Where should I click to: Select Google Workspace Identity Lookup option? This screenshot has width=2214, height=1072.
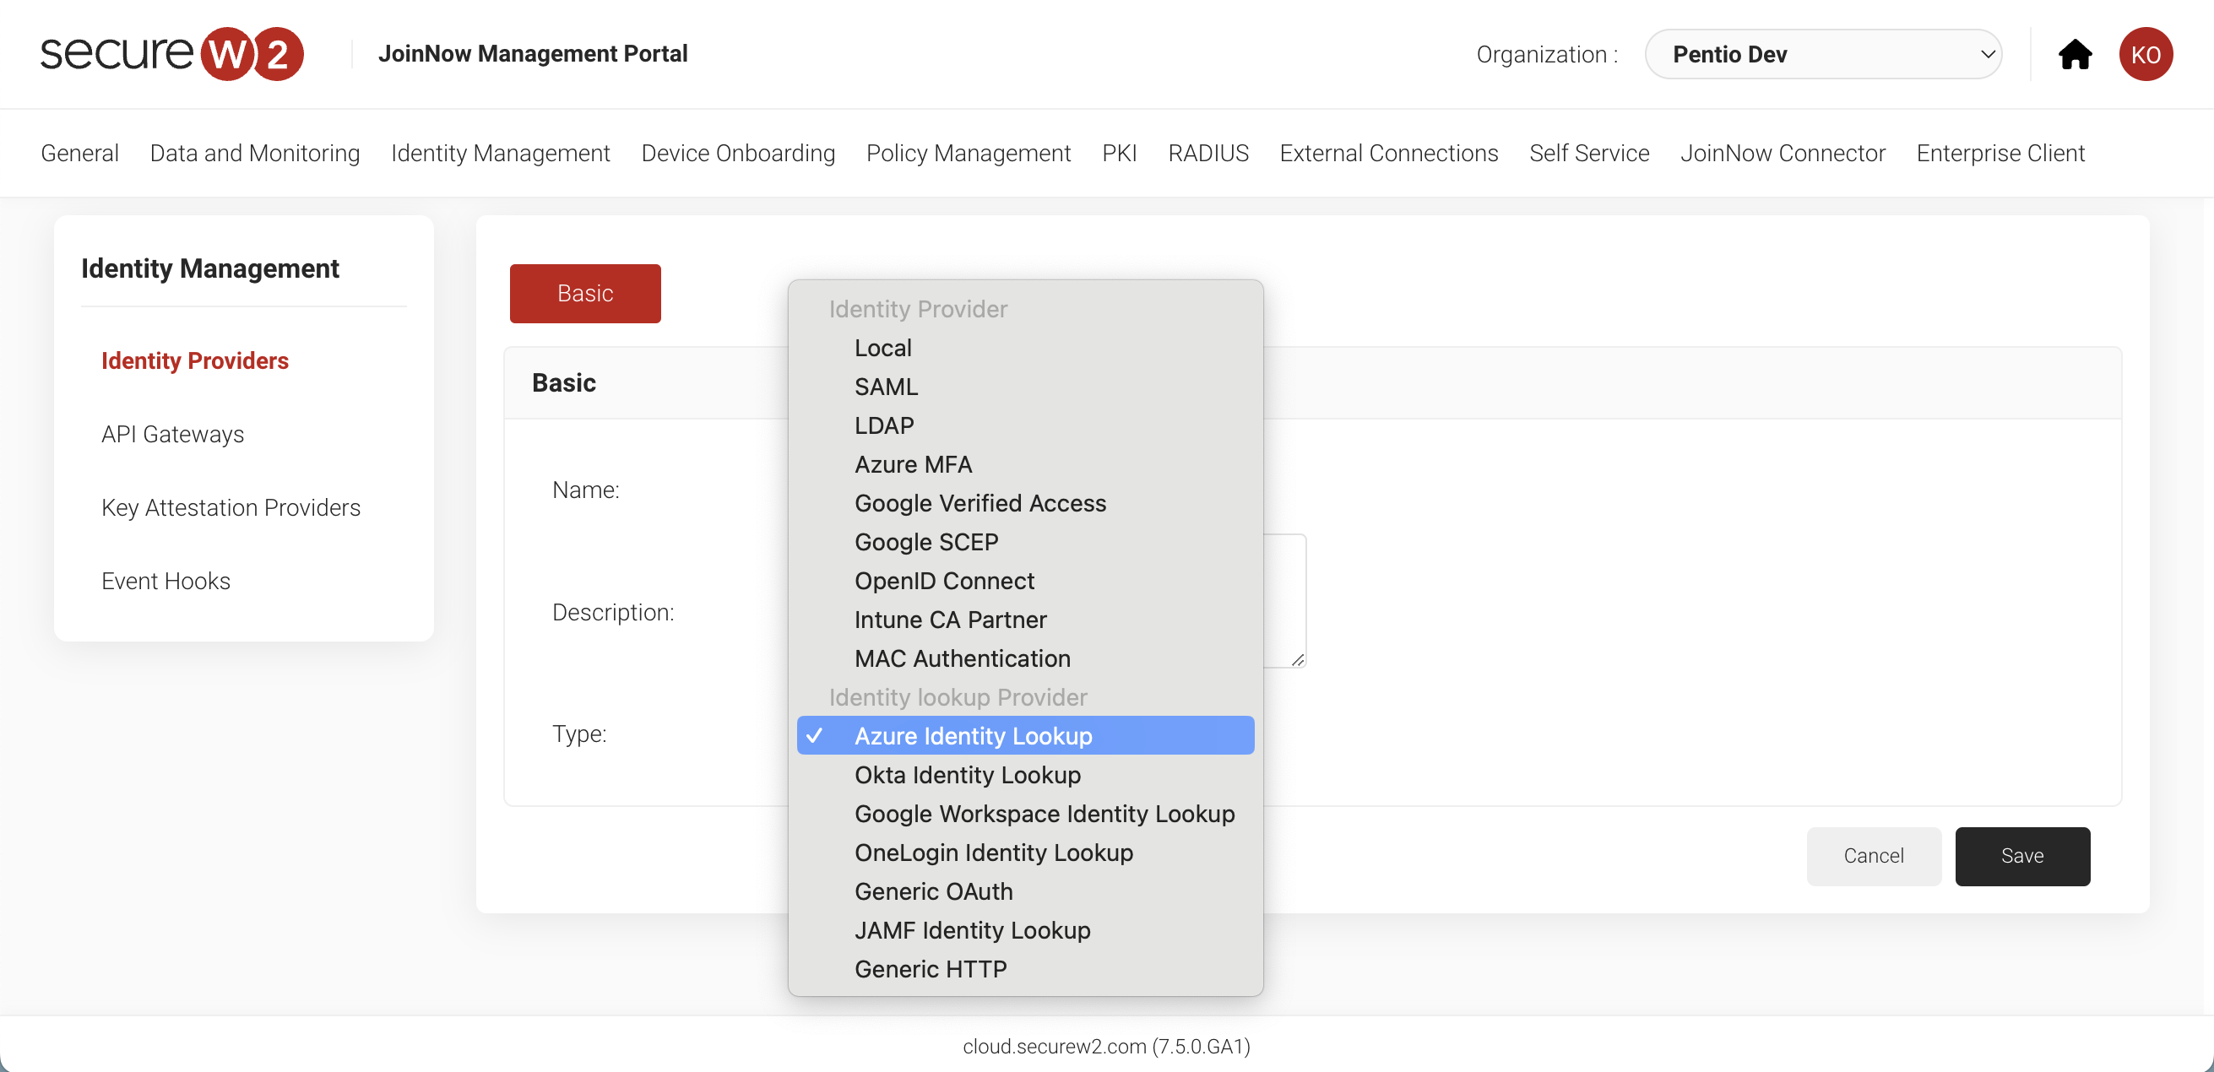pos(1024,814)
